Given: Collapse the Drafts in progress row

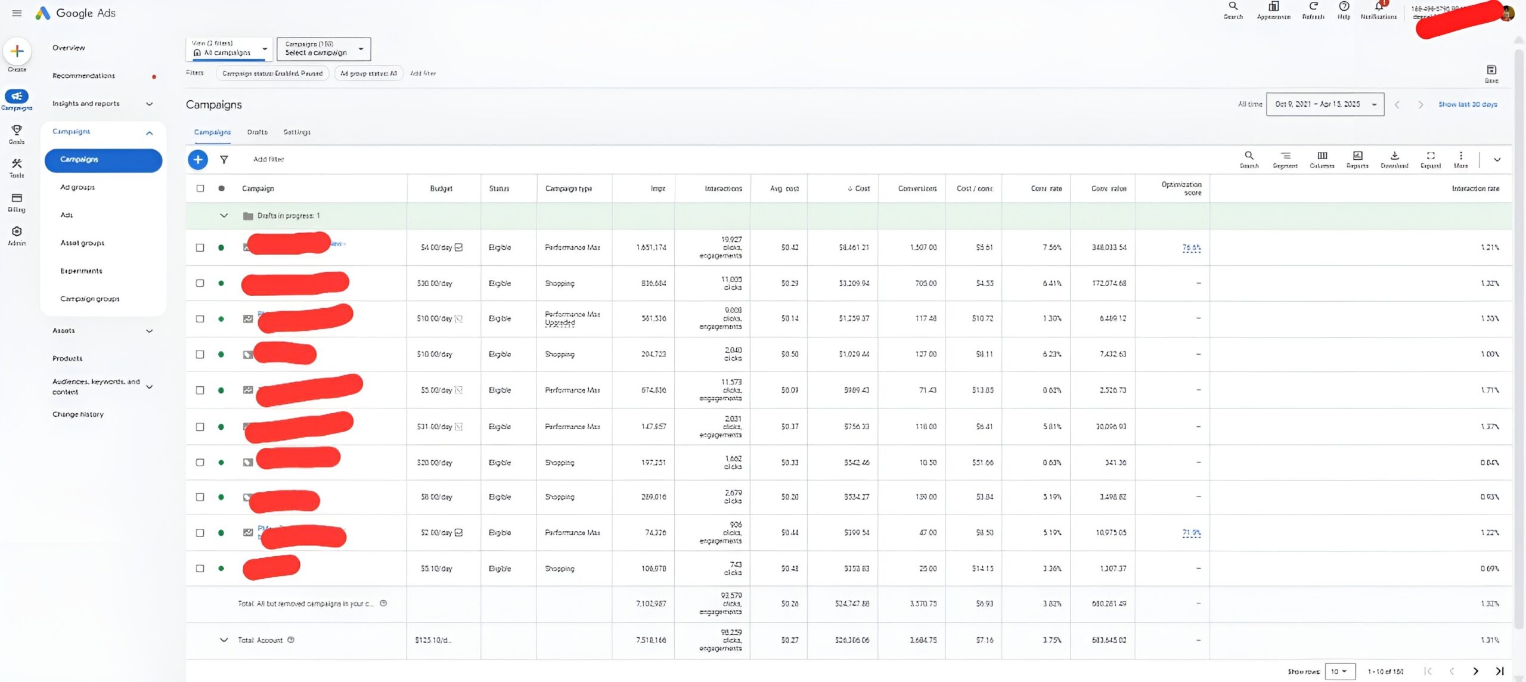Looking at the screenshot, I should tap(224, 216).
